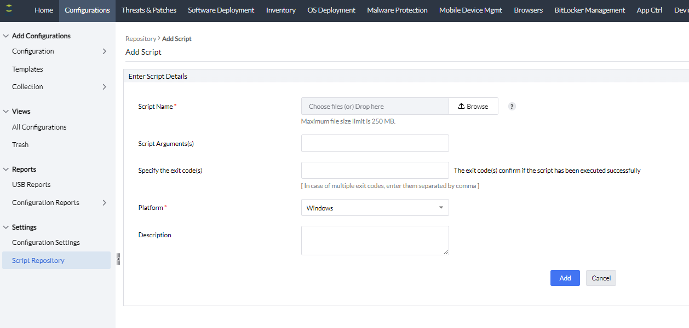This screenshot has height=328, width=689.
Task: Click the help question mark icon
Action: coord(512,107)
